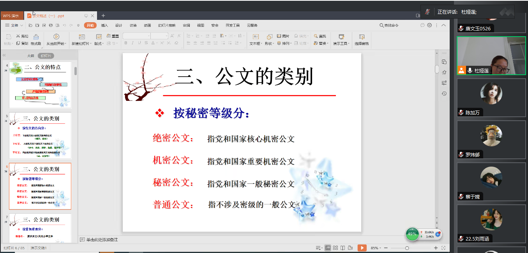528x253 pixels.
Task: Switch to the 幻灯片放映 ribbon tab
Action: pyautogui.click(x=166, y=25)
